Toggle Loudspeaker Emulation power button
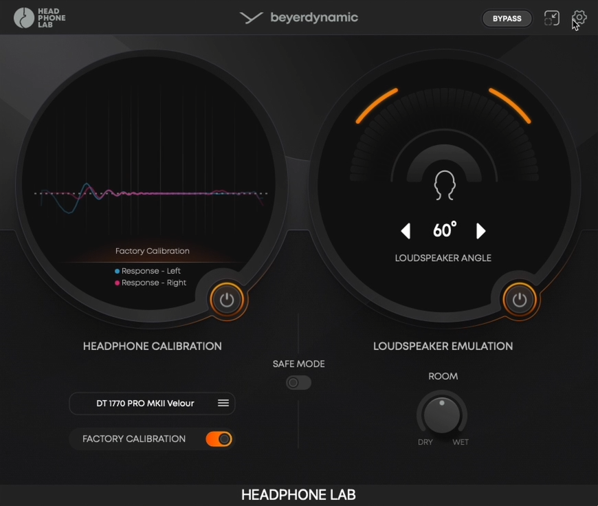The image size is (598, 506). click(519, 300)
